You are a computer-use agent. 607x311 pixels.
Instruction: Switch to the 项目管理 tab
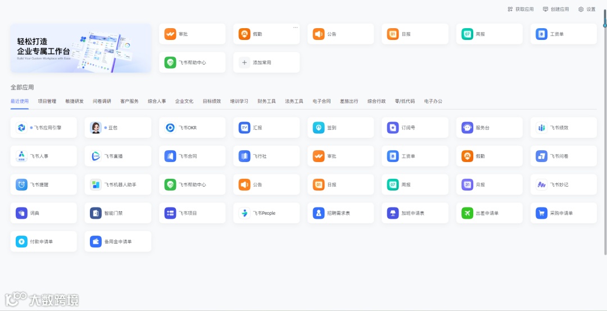(x=47, y=101)
